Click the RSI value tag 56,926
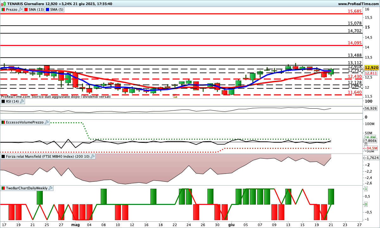380x228 pixels. 371,108
